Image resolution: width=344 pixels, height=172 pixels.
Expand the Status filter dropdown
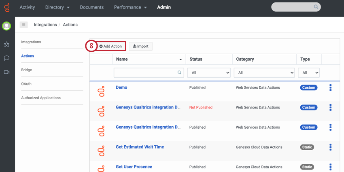209,73
